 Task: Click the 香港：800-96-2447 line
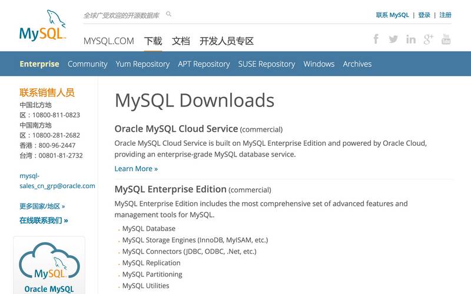pos(48,145)
